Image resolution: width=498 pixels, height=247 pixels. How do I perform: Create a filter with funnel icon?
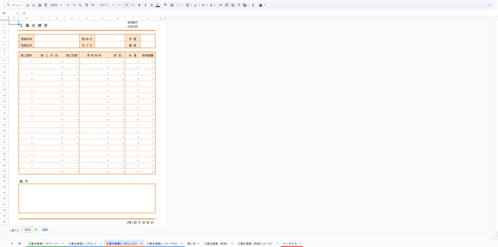click(239, 5)
